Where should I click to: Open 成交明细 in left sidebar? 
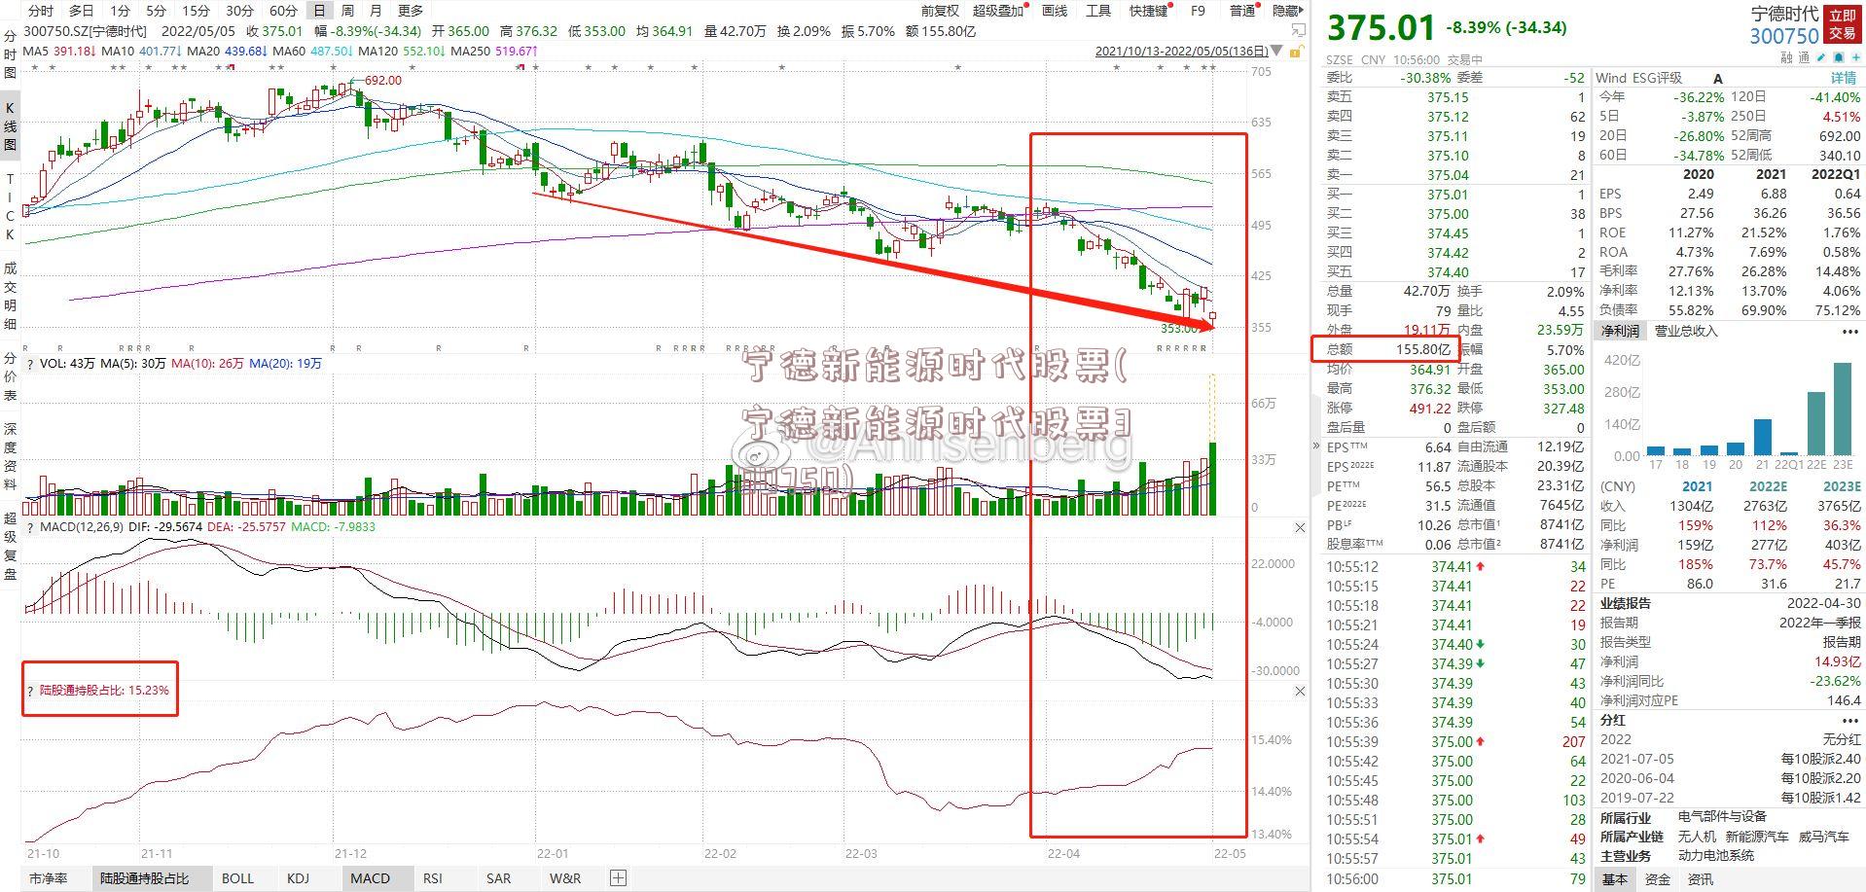[10, 296]
